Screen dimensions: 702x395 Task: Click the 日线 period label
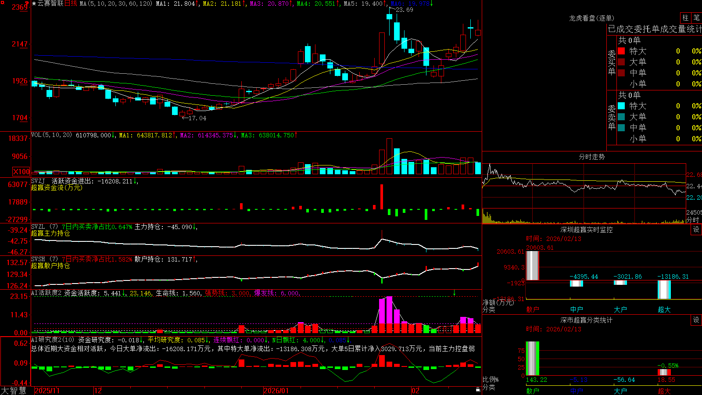71,4
